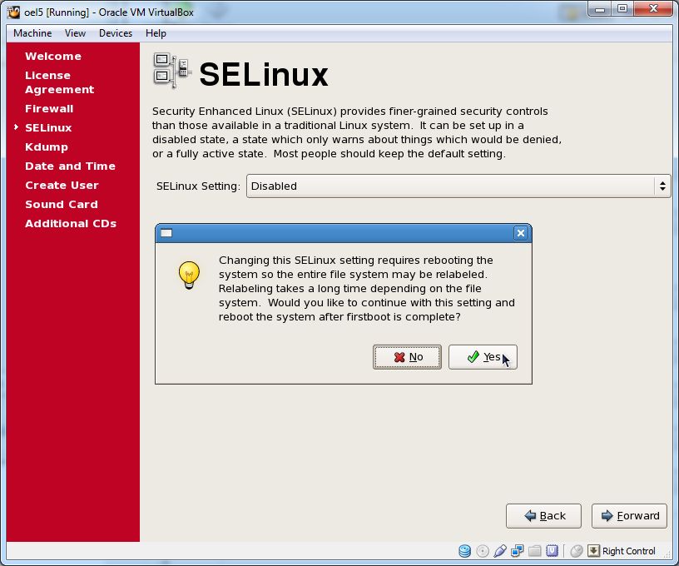The width and height of the screenshot is (679, 566).
Task: Go Back to the previous setup step
Action: click(543, 516)
